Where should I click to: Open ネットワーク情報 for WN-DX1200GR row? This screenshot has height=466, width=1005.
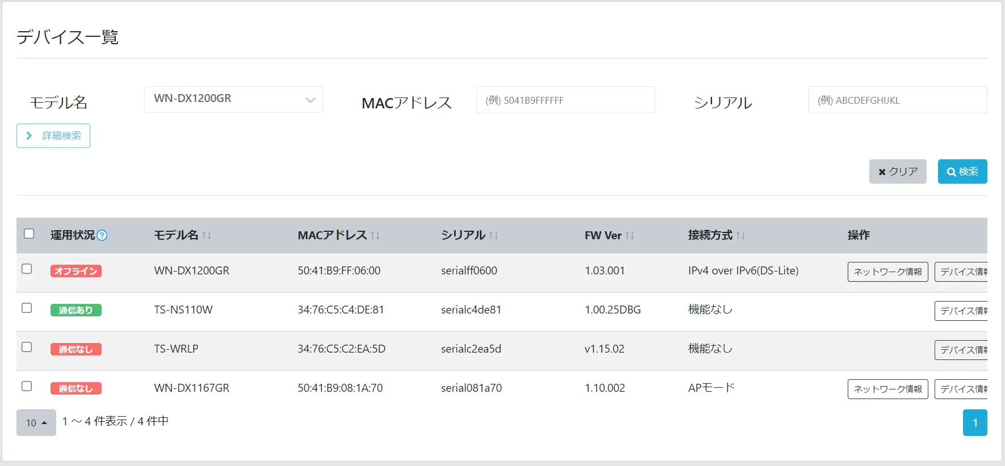coord(888,272)
